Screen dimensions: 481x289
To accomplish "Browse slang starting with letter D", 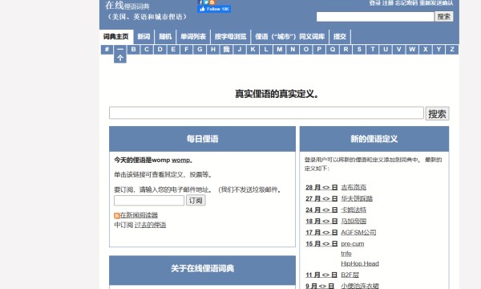I will pyautogui.click(x=160, y=50).
